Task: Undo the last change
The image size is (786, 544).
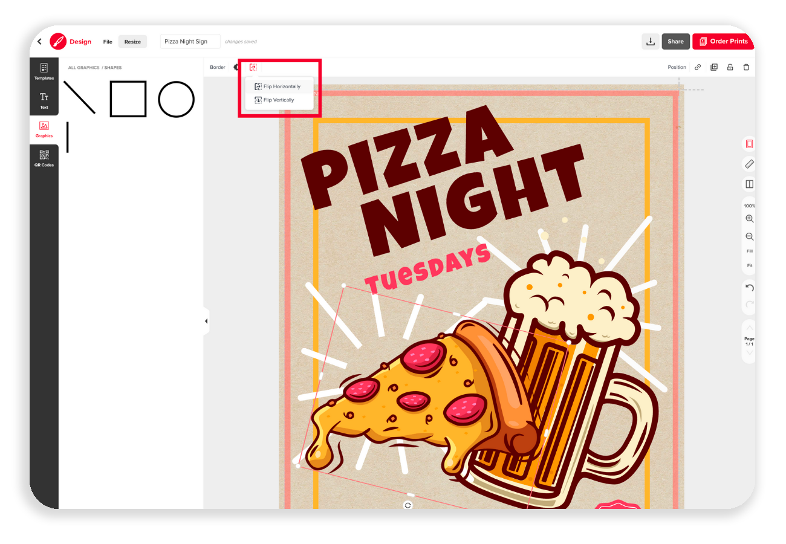Action: coord(750,288)
